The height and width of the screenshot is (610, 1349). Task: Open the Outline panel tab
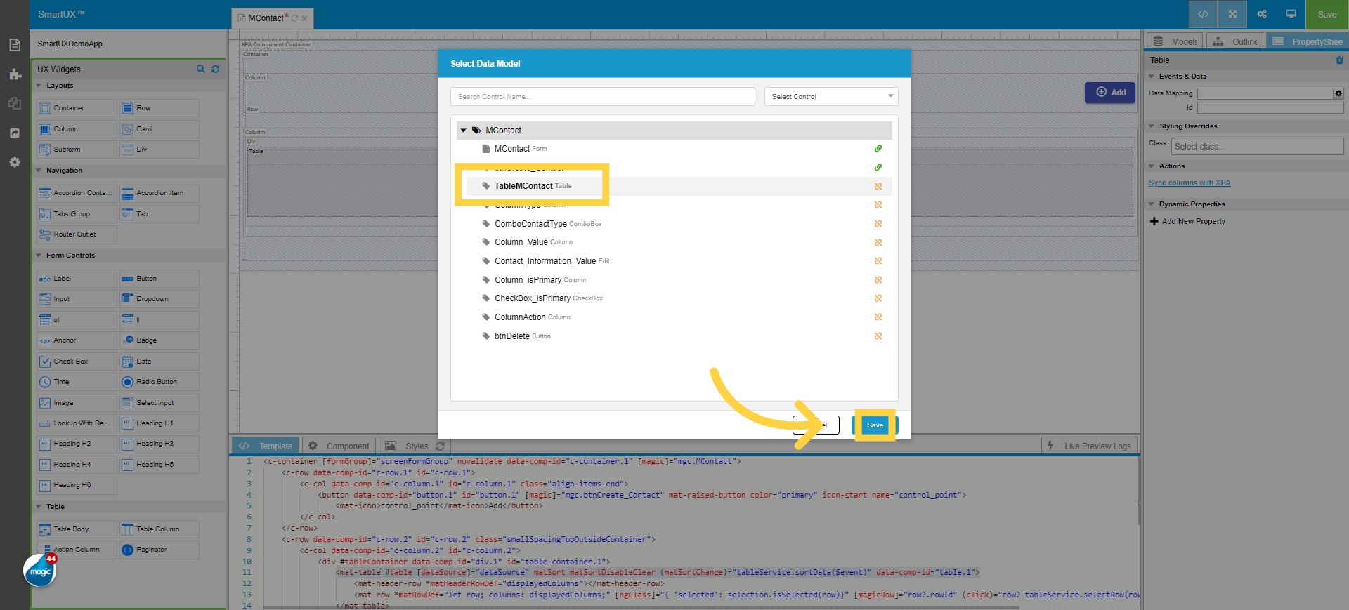click(1235, 41)
